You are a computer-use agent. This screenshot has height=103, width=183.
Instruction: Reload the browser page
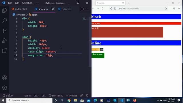click(103, 9)
